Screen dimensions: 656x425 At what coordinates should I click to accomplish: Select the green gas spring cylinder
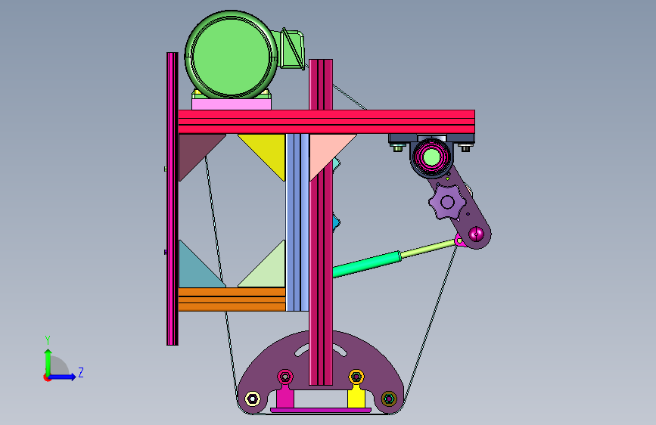tap(367, 265)
